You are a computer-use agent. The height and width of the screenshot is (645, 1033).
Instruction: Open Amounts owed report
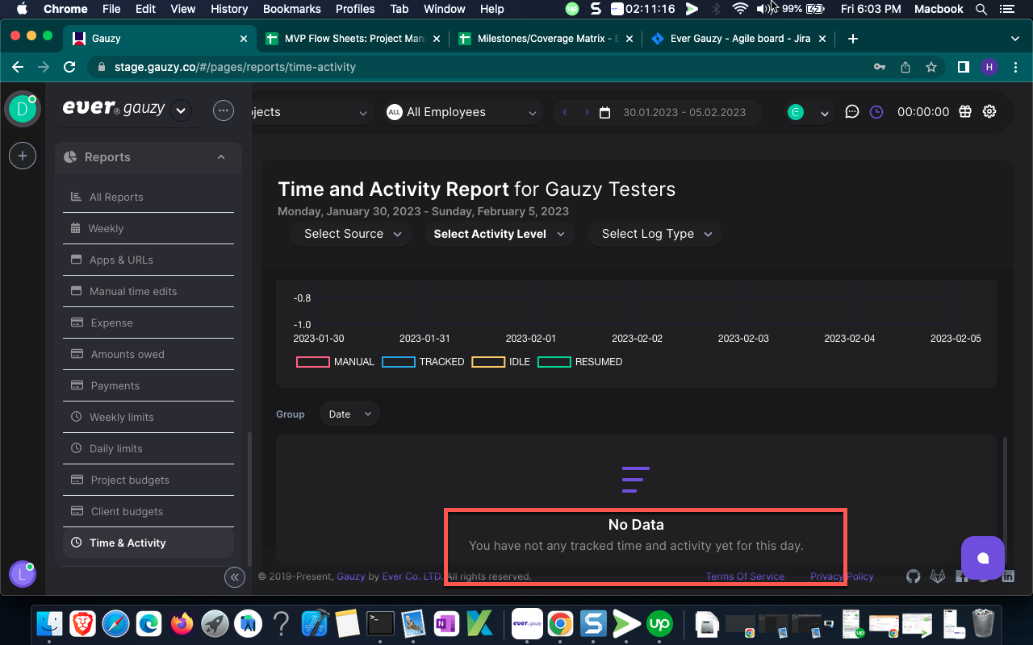[x=148, y=354]
